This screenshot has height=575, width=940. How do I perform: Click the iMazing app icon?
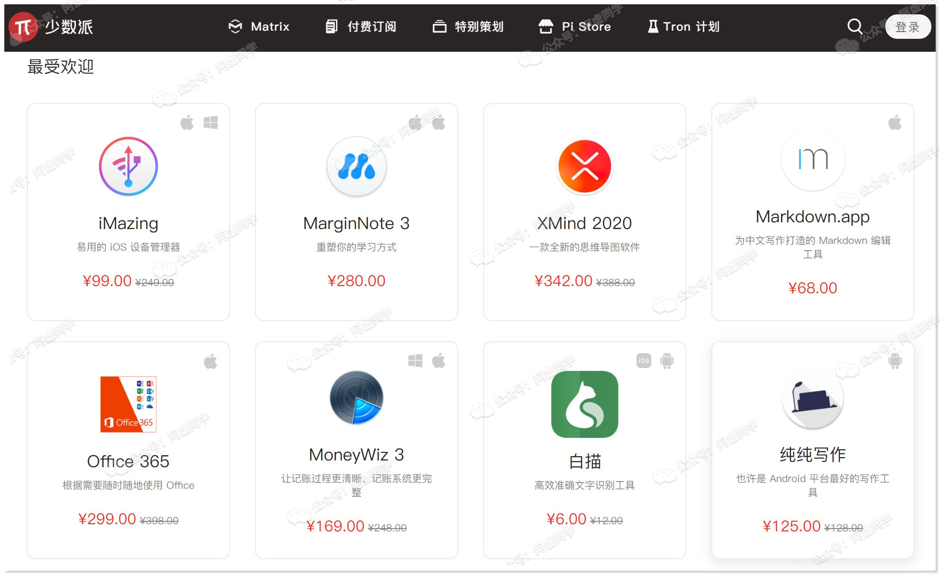tap(128, 166)
